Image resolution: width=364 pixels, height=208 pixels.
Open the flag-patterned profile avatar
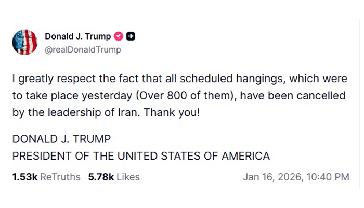coord(25,43)
